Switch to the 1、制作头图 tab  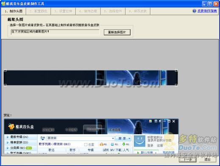[14, 11]
